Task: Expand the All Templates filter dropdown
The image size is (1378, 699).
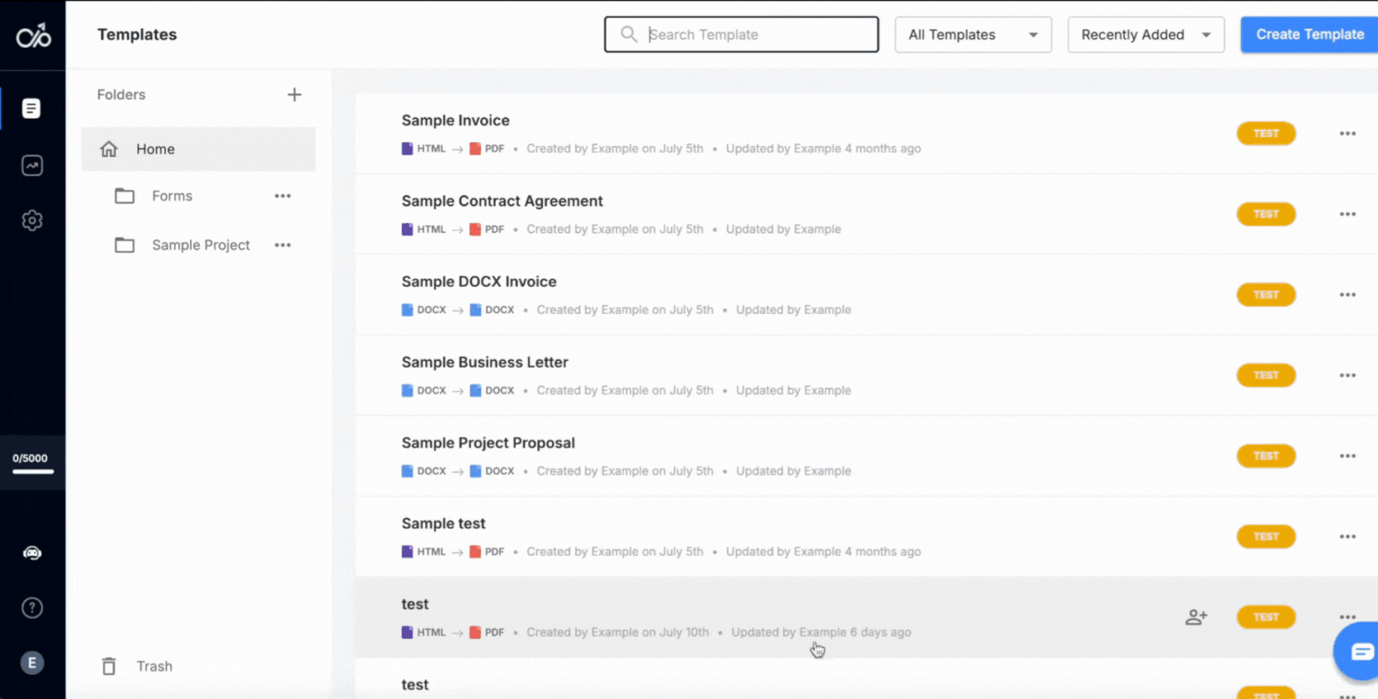Action: tap(972, 35)
